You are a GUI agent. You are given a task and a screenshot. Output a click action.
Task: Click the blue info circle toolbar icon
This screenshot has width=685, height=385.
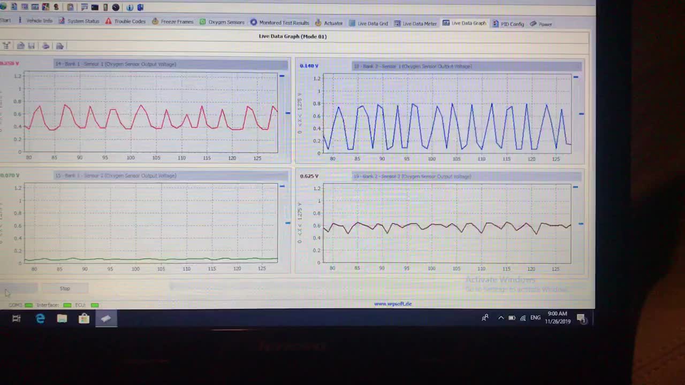point(130,7)
